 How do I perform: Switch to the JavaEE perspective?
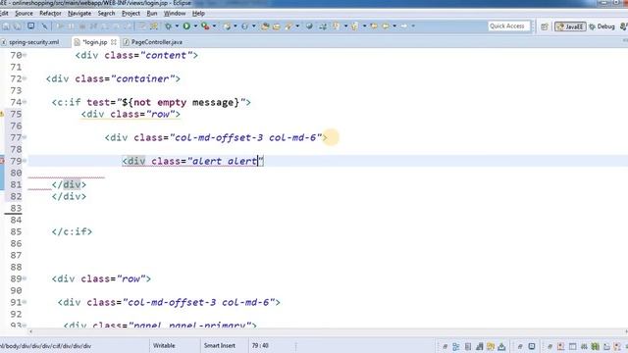pos(570,26)
